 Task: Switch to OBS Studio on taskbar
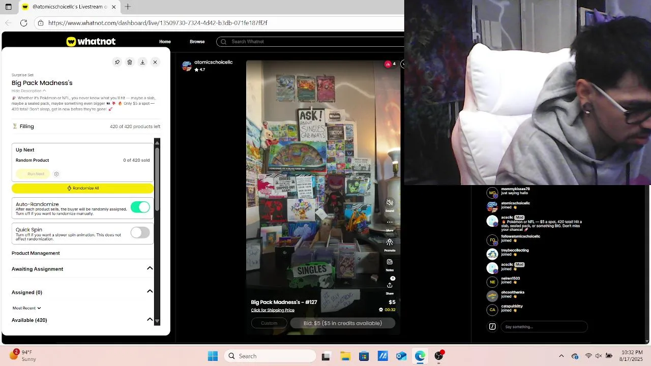439,356
